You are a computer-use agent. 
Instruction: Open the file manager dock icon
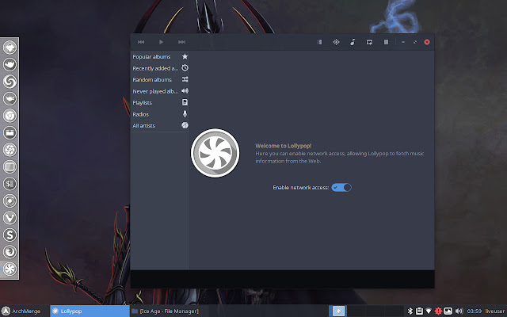10,132
